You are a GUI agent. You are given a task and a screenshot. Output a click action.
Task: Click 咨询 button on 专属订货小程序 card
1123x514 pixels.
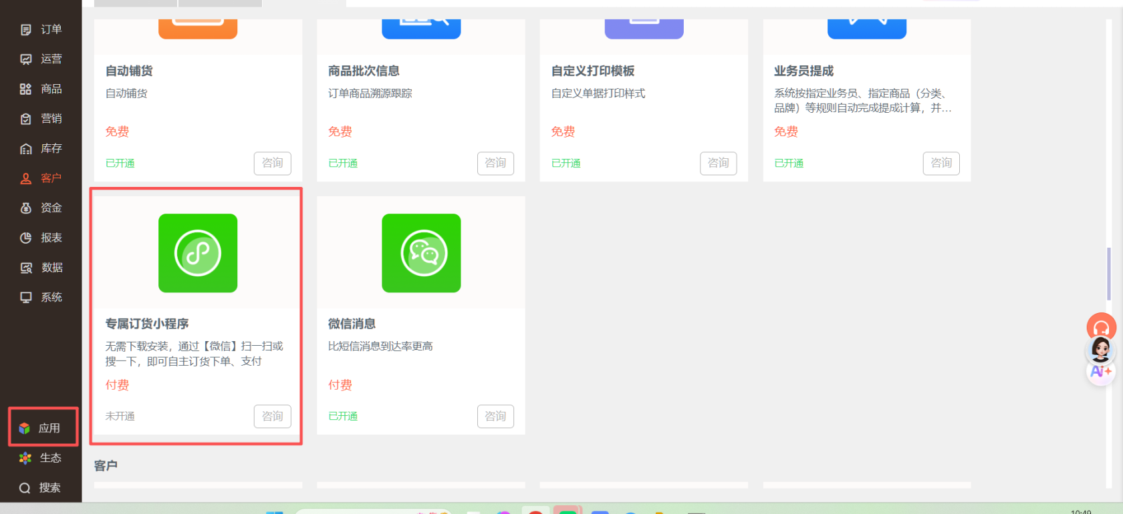tap(273, 416)
